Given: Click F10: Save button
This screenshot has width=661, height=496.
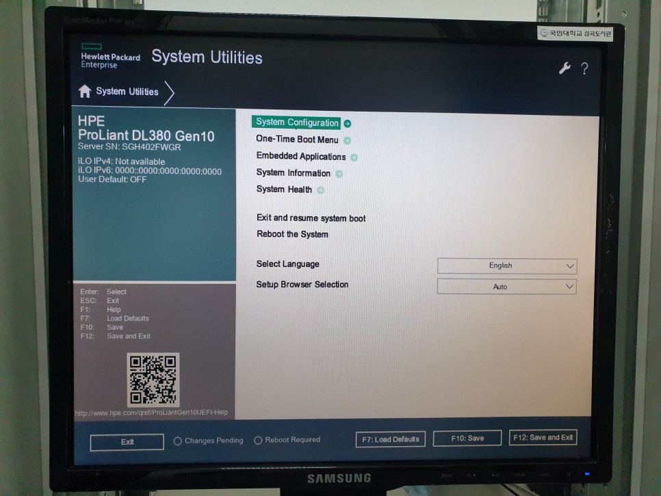Looking at the screenshot, I should (x=467, y=439).
